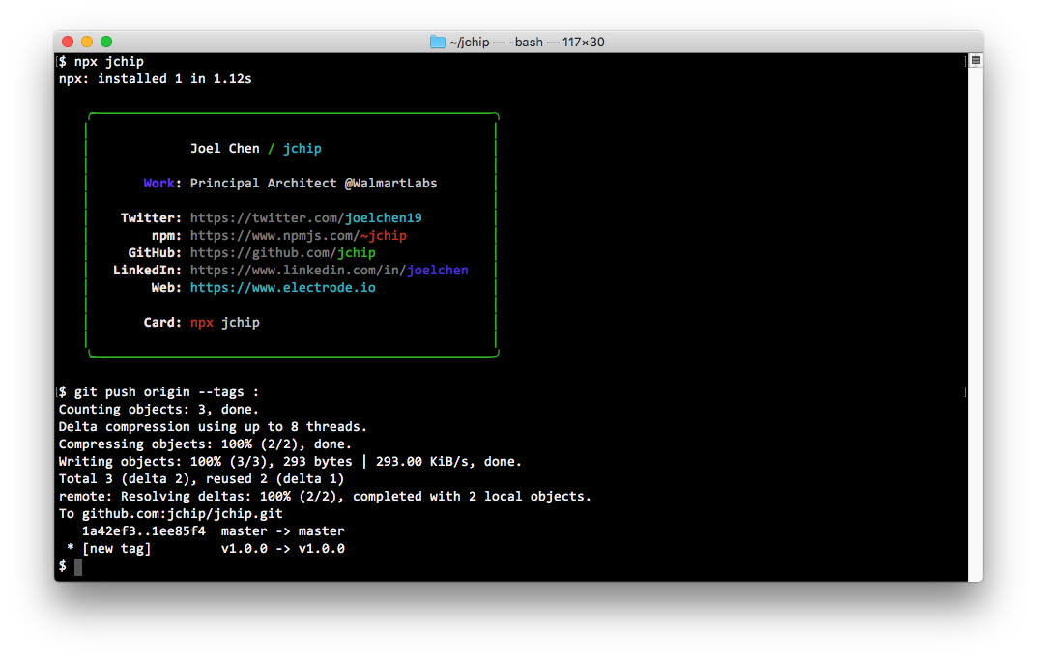Click the folder proxy icon in title bar

point(437,42)
